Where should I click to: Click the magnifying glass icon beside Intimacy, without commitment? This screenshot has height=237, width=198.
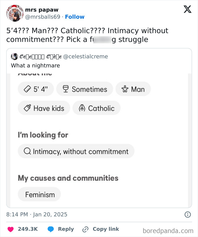[x=27, y=151]
